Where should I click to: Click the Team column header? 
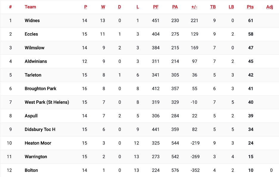30,7
